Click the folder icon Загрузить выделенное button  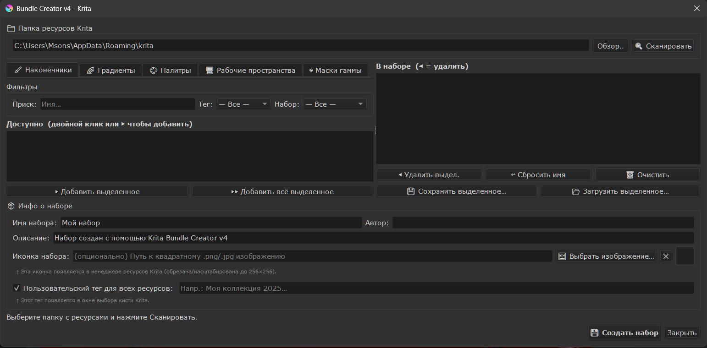620,191
